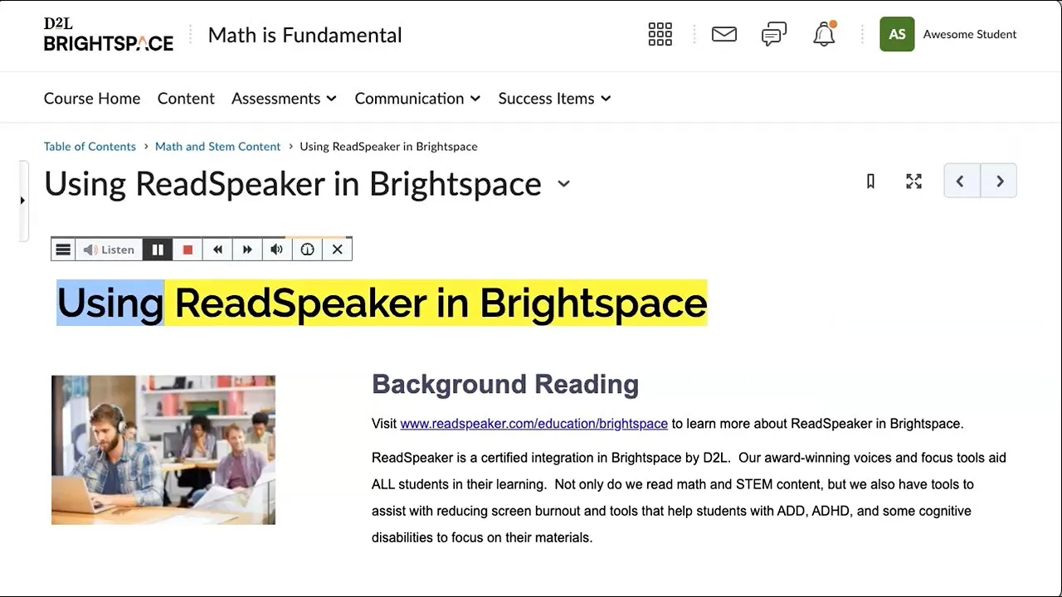The width and height of the screenshot is (1062, 597).
Task: Expand the Assessments dropdown menu
Action: [284, 98]
